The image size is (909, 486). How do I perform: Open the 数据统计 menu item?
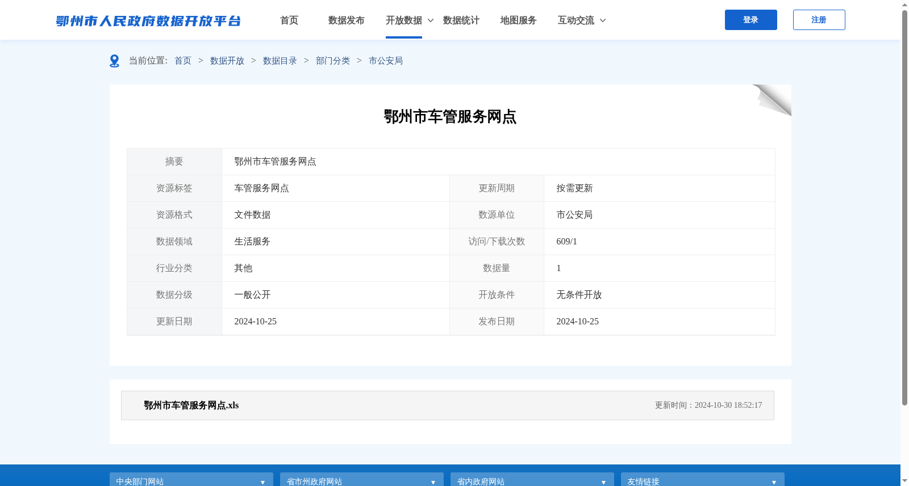pos(461,20)
